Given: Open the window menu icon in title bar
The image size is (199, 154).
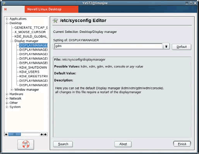Looking at the screenshot, I should pos(3,3).
